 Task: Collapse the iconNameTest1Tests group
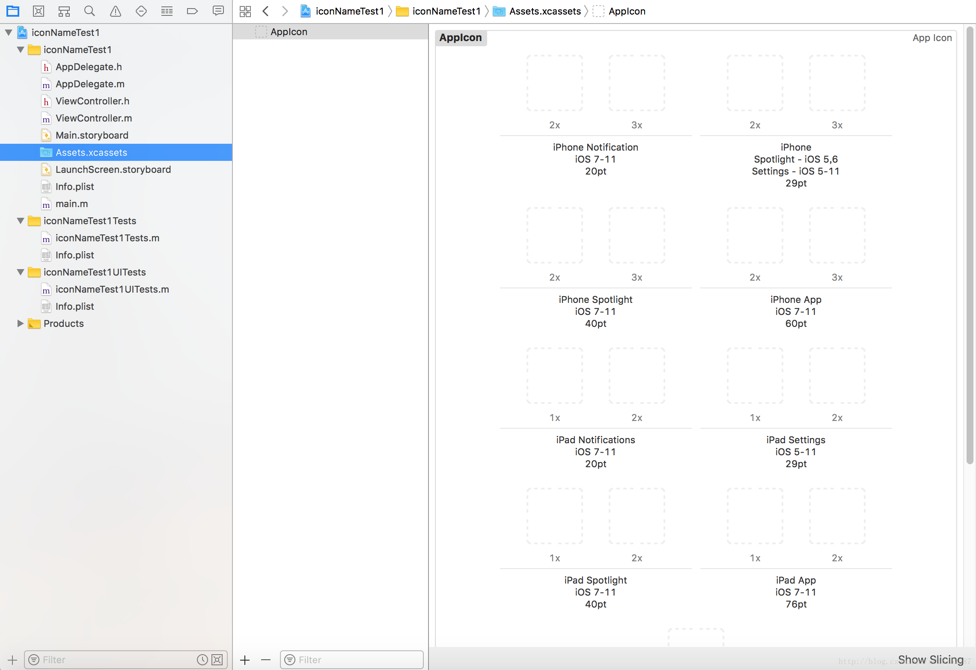click(x=20, y=221)
